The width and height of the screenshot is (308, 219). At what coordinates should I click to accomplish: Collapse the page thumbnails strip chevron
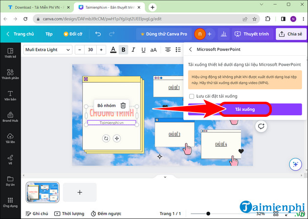[165, 177]
